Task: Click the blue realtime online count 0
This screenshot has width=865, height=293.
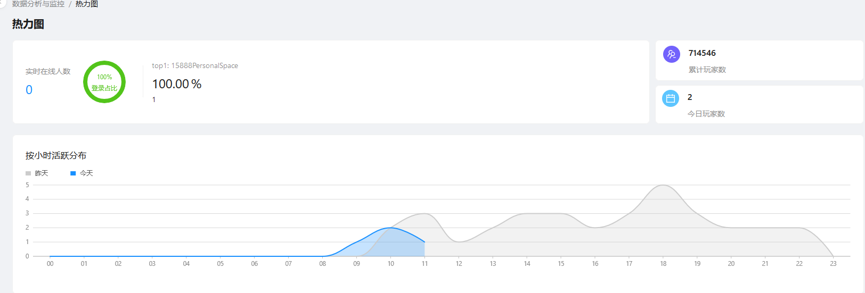Action: click(29, 90)
